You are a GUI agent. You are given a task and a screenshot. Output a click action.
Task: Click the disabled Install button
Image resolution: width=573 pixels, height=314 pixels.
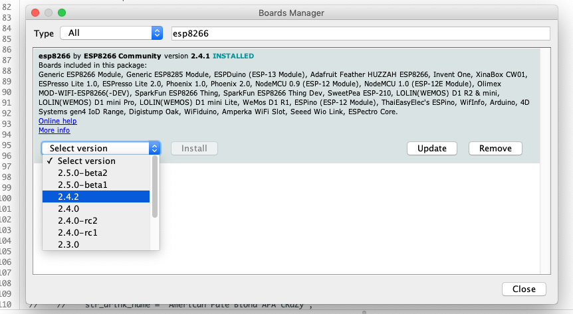(x=194, y=148)
